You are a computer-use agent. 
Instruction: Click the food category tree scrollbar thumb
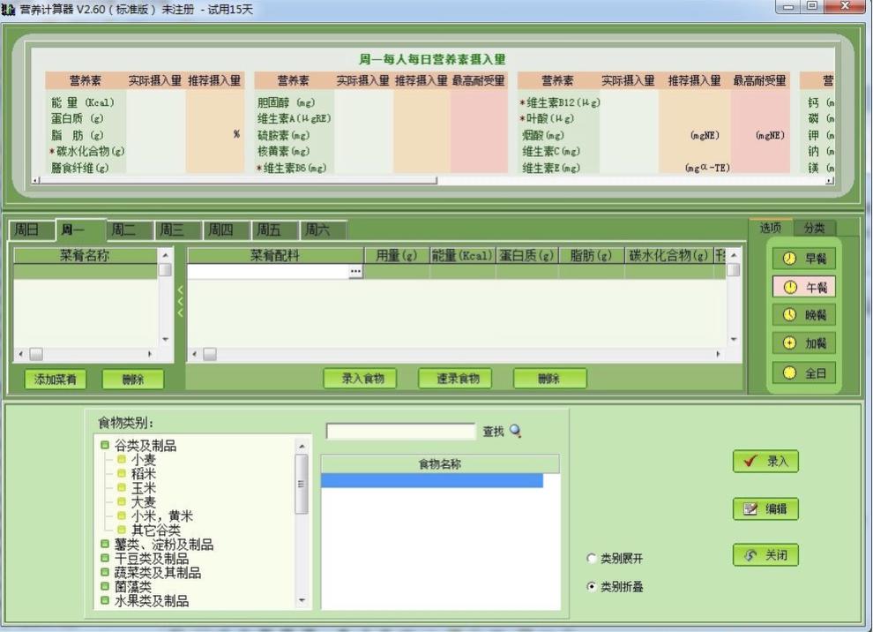pos(302,483)
